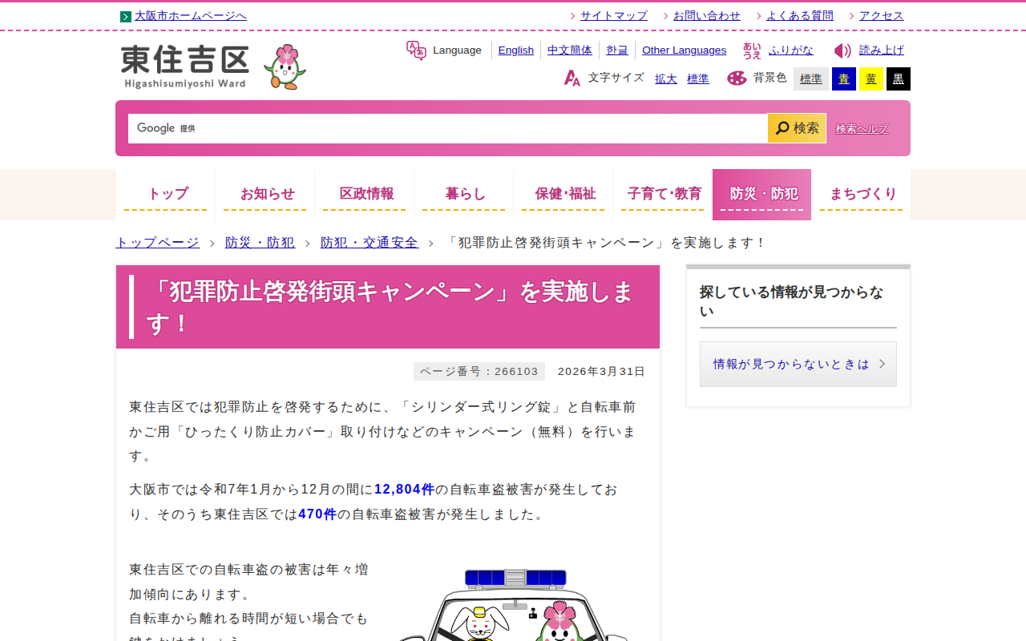Click the ふりがな furigana icon

[752, 50]
